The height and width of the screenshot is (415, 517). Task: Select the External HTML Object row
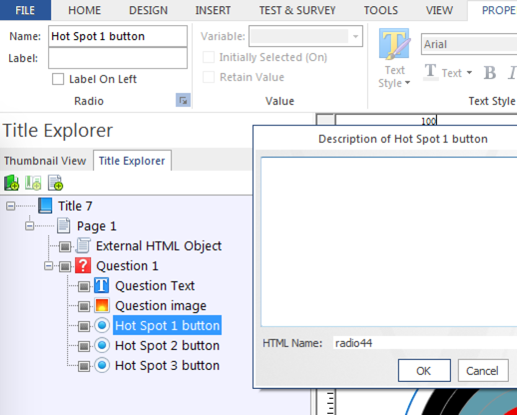(159, 245)
